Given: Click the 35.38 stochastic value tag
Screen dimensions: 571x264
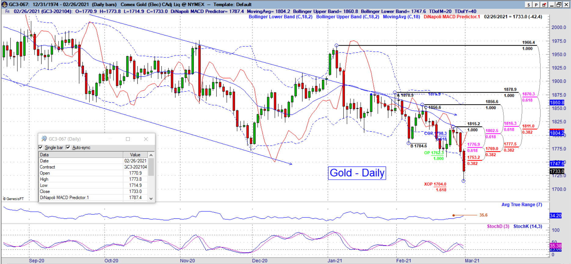Looking at the screenshot, I should click(555, 246).
